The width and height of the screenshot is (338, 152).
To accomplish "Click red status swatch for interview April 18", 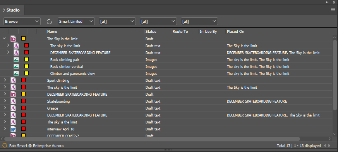I will tap(24, 128).
